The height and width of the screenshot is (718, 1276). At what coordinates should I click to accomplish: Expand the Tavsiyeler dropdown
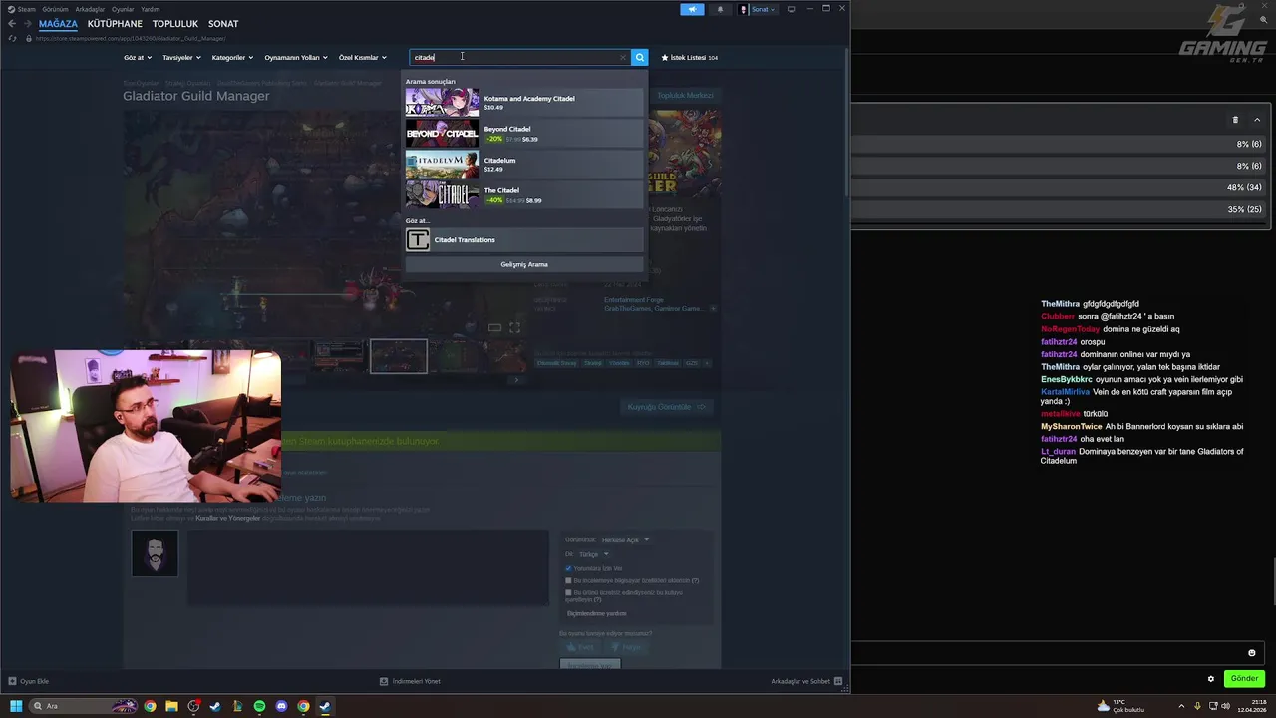(181, 57)
